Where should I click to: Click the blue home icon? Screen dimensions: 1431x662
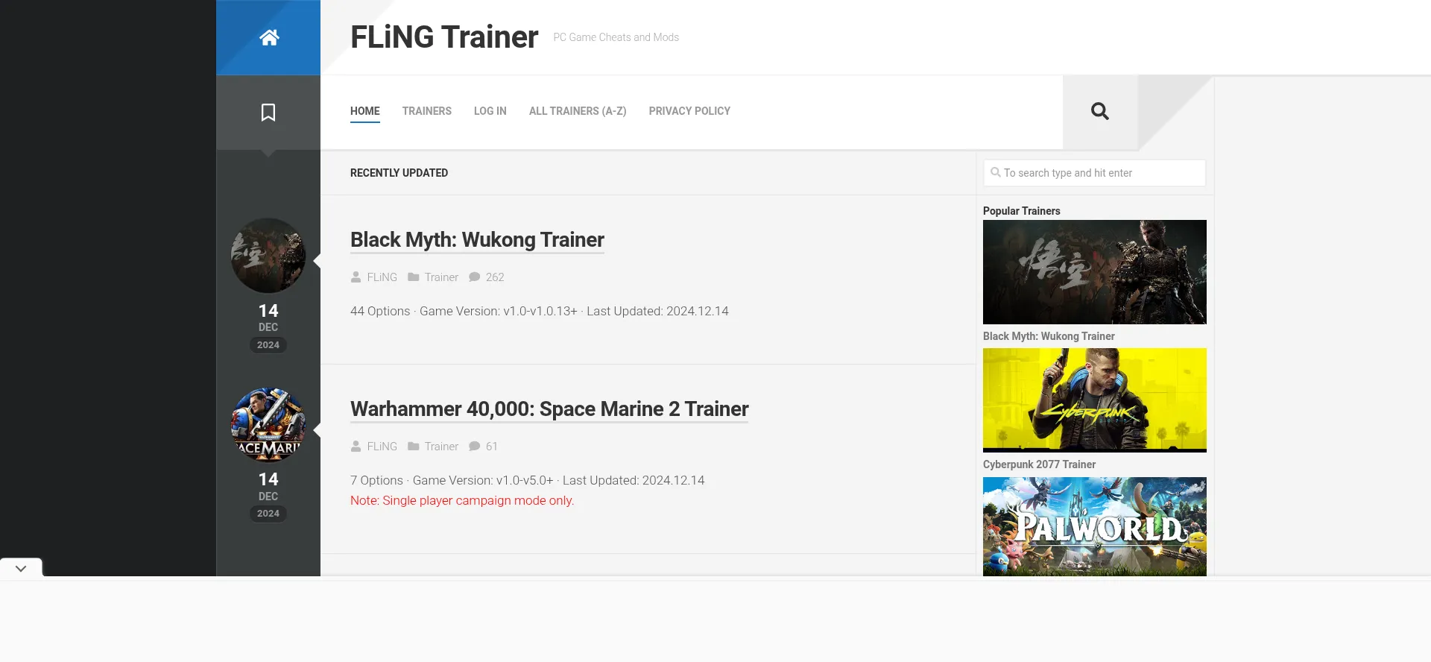pyautogui.click(x=269, y=37)
